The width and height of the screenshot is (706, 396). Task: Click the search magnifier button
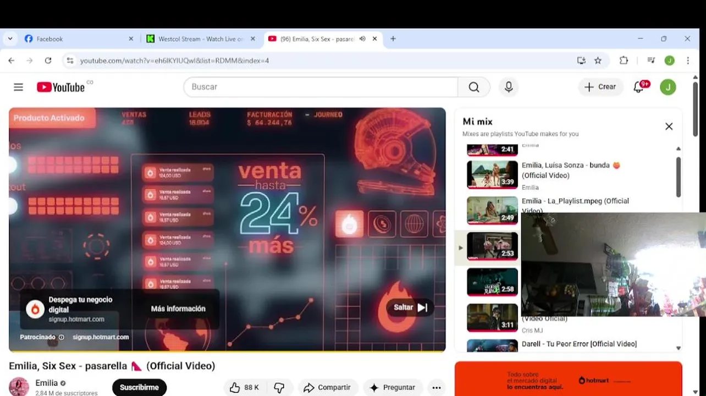coord(474,87)
